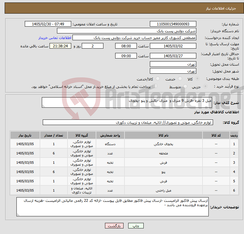Viewport: 244px width, 234px height.
Task: Click the فرش item name in row 5
Action: pos(163,181)
